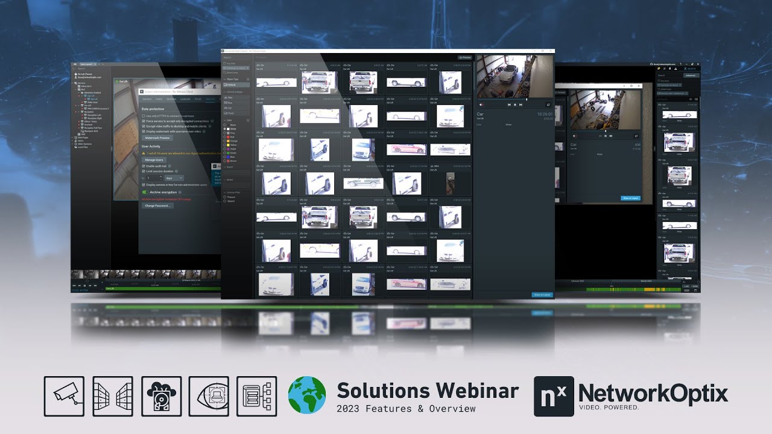Click info icon beside Archive encryption
Viewport: 772px width, 434px height.
pyautogui.click(x=180, y=192)
